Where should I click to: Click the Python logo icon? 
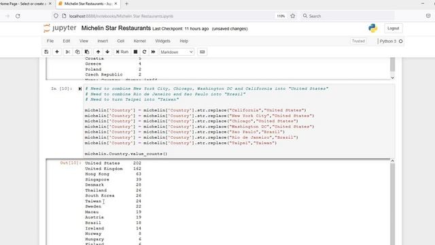[x=373, y=28]
